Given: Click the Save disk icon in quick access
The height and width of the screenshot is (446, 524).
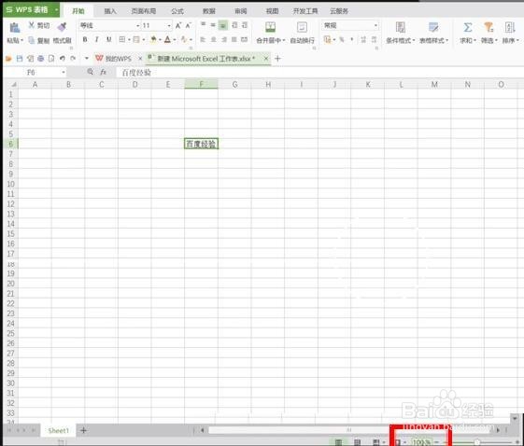Looking at the screenshot, I should click(x=20, y=59).
